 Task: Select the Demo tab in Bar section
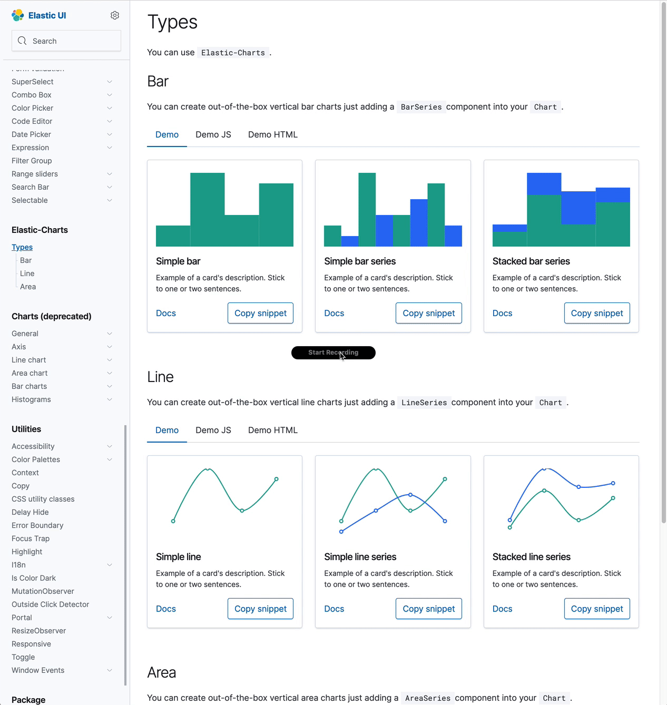click(167, 135)
